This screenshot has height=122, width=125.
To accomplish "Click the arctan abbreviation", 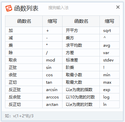I will [52, 105].
